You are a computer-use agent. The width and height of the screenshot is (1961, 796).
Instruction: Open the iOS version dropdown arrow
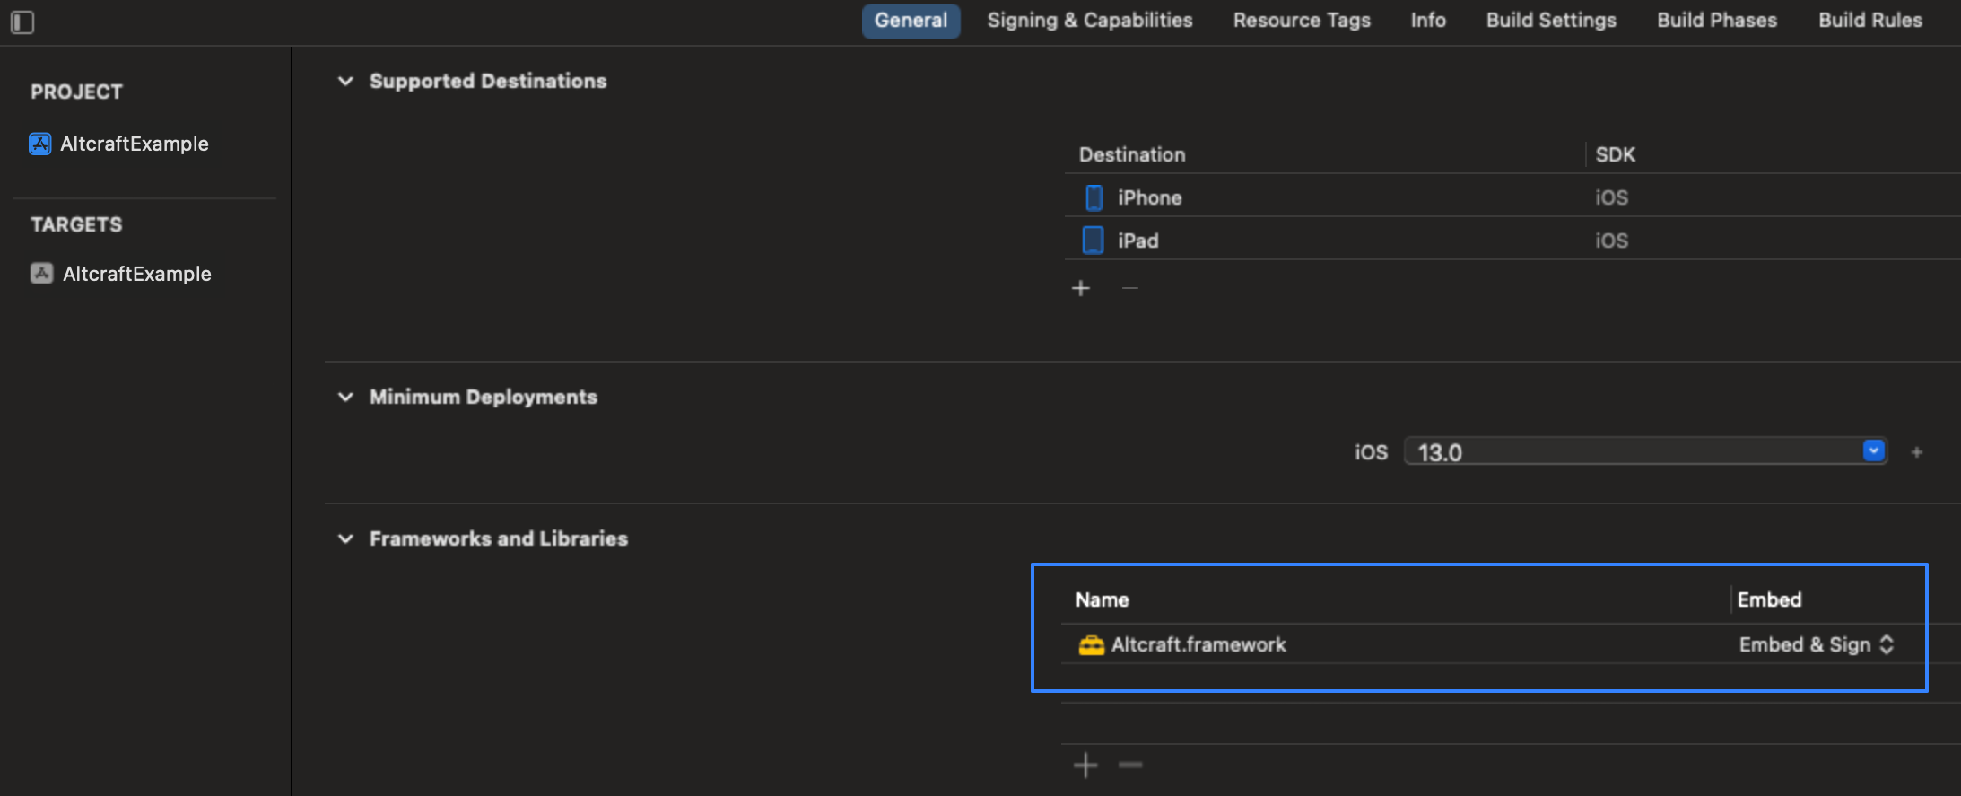(1873, 450)
